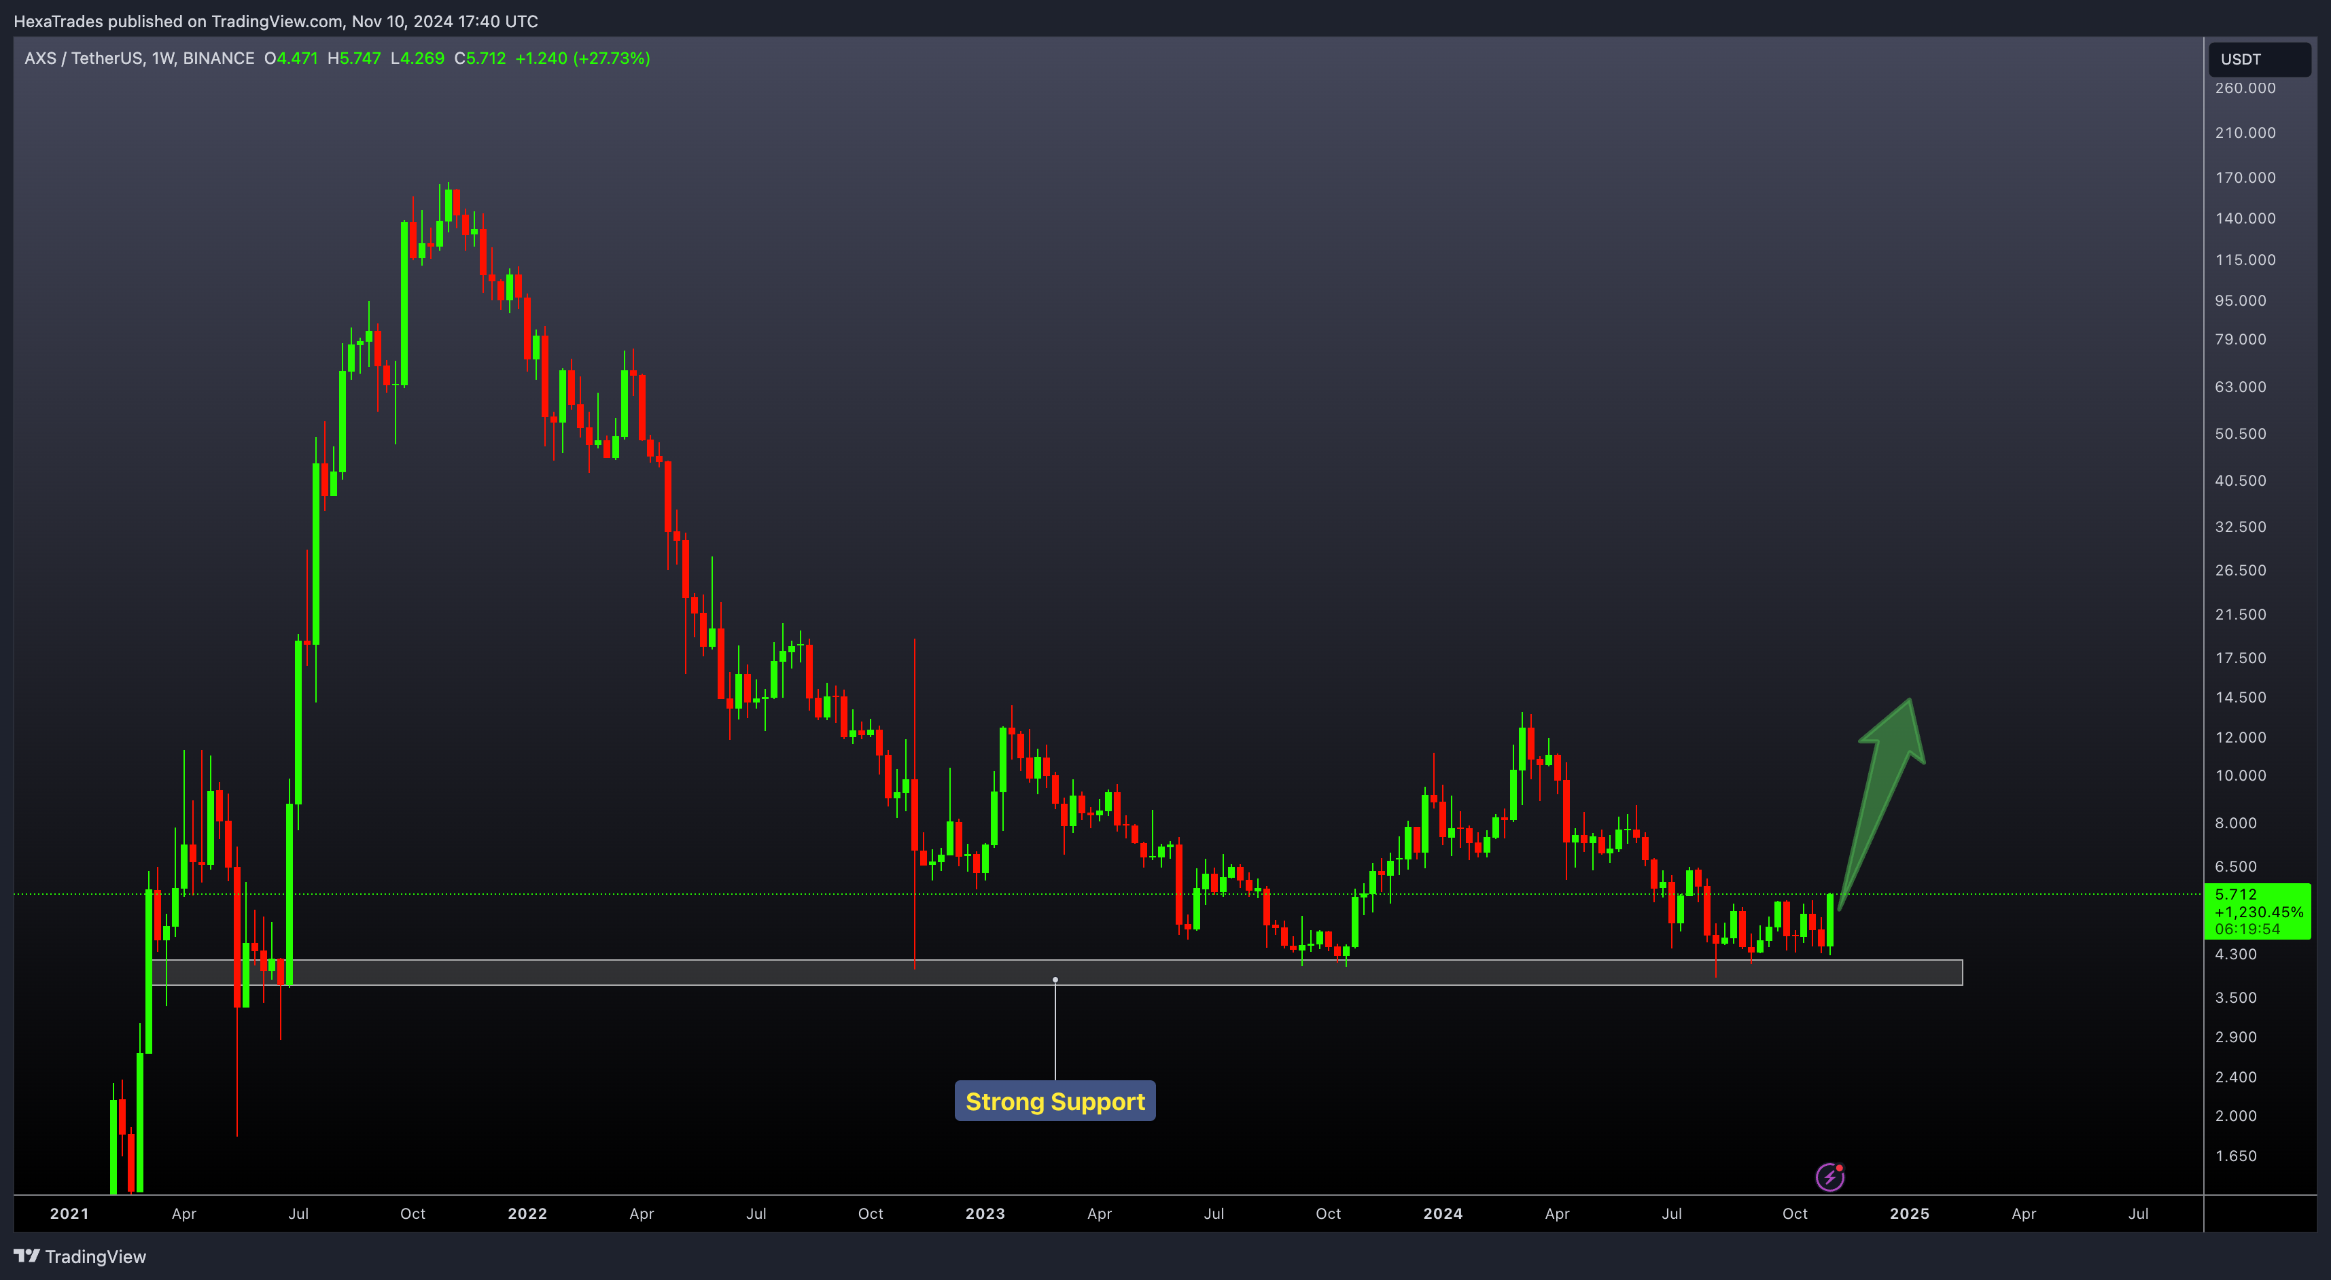Click the 'AXS / TetherUS, 1W, BINANCE' symbol title
This screenshot has width=2331, height=1280.
(x=139, y=58)
